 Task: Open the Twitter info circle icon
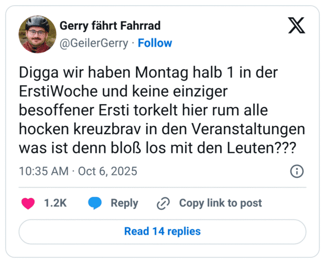(x=296, y=171)
